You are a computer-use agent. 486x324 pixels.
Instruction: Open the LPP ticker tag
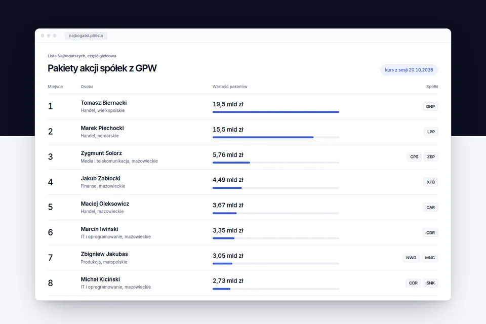[431, 132]
